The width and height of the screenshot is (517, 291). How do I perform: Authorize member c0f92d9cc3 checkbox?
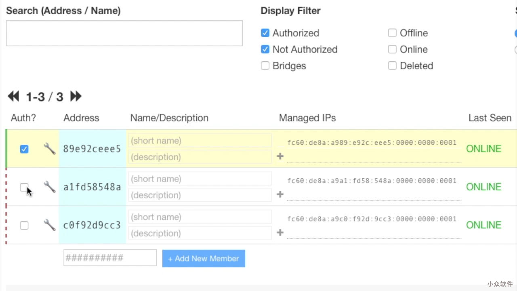[x=24, y=226]
